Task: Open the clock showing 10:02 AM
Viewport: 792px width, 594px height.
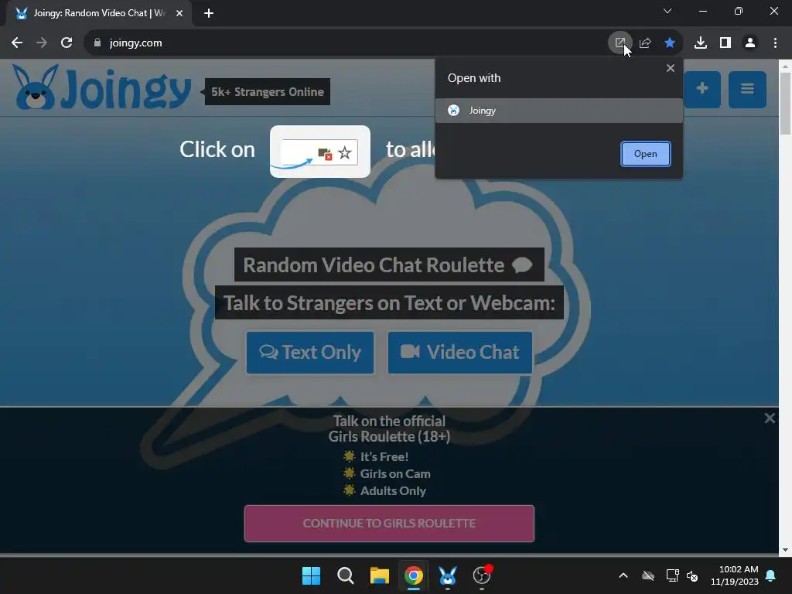Action: 735,575
